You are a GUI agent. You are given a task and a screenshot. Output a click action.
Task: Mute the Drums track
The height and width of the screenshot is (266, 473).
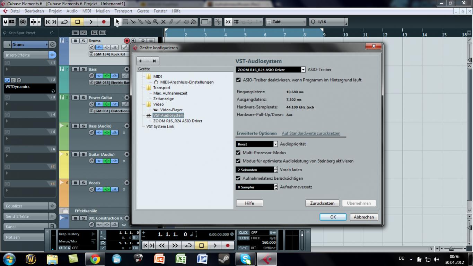[75, 41]
